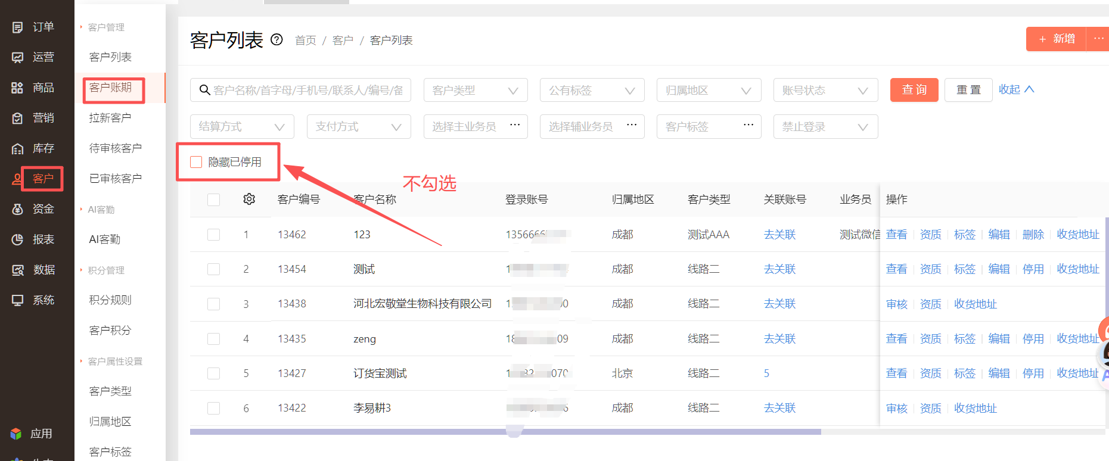Open the 客户标签 picker ellipsis
This screenshot has width=1109, height=461.
point(748,125)
